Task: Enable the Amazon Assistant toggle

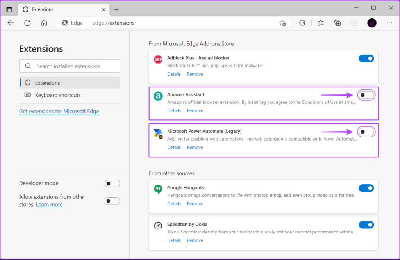Action: tap(366, 95)
